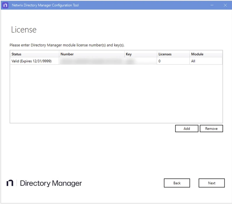Click the Licenses column header
The width and height of the screenshot is (232, 204).
tap(173, 54)
